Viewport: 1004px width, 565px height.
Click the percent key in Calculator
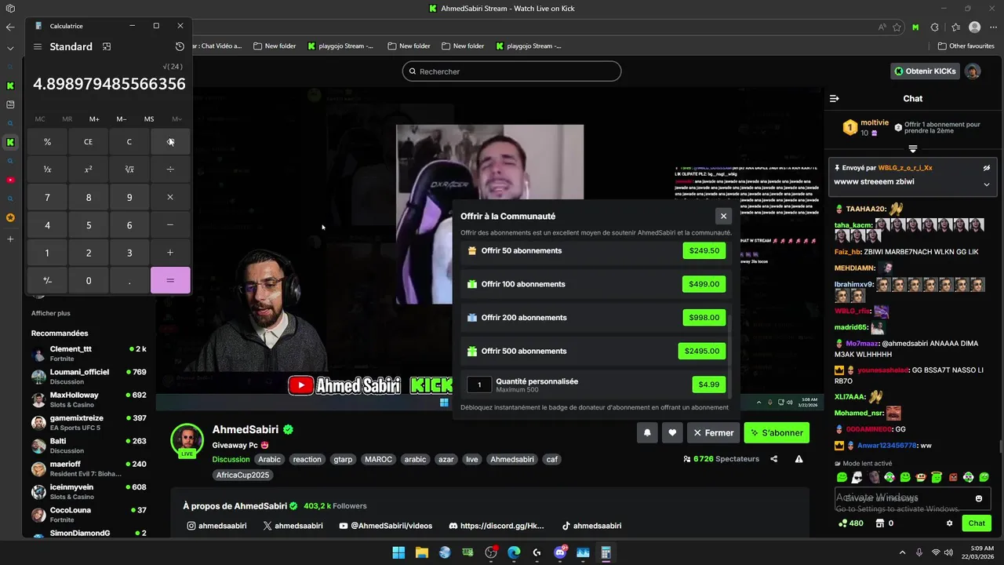tap(47, 142)
